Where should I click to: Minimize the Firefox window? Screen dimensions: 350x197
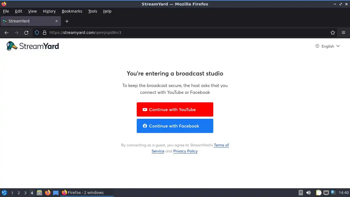tap(335, 4)
